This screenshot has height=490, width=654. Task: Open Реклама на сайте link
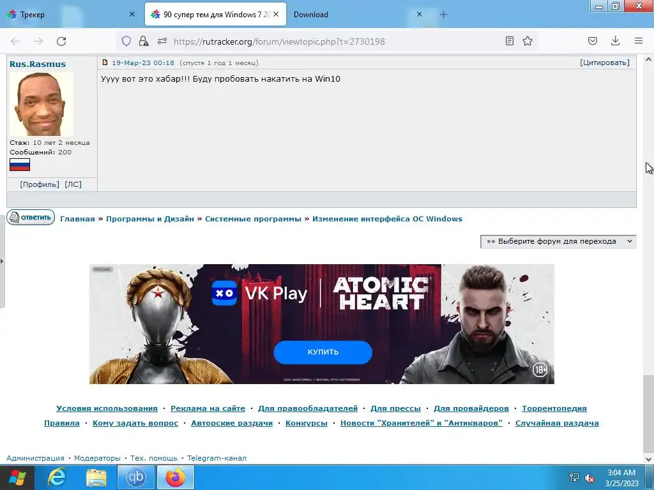click(208, 408)
